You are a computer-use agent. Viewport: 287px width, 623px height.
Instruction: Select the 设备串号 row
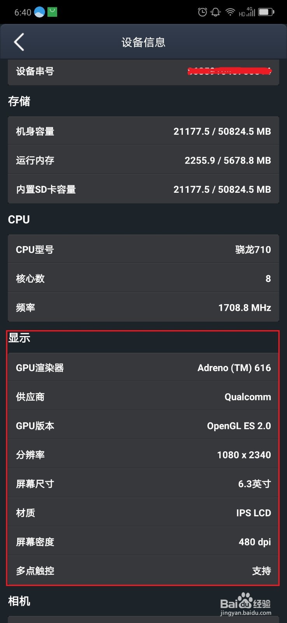point(143,72)
